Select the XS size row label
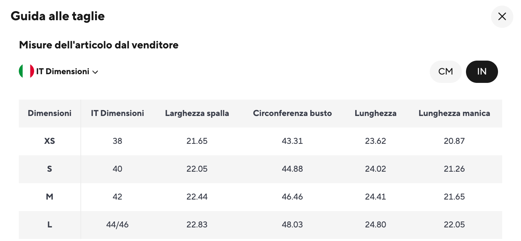521x241 pixels. pyautogui.click(x=49, y=141)
